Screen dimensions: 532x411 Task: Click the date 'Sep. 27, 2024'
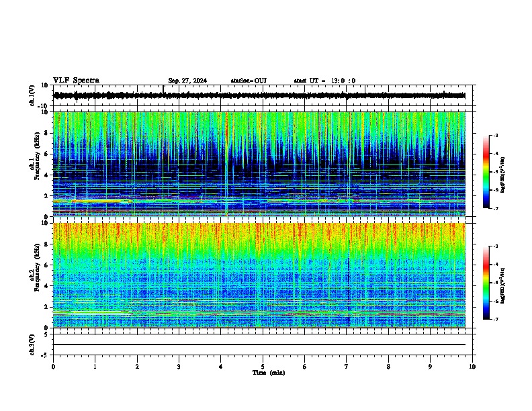coord(187,81)
